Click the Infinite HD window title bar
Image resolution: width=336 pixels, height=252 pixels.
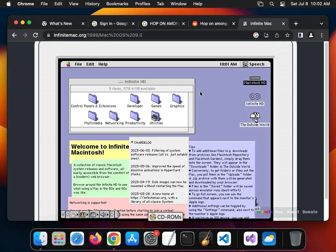pyautogui.click(x=132, y=81)
